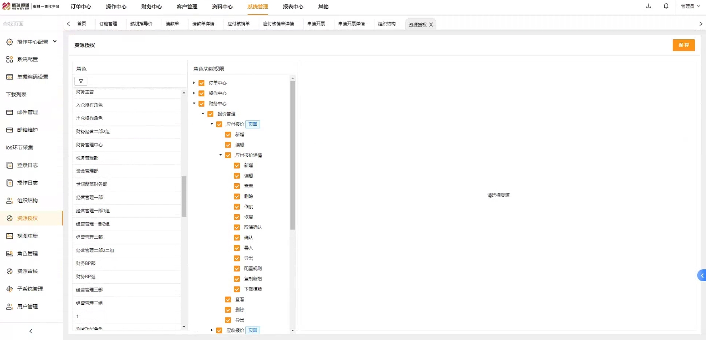Click the 用户管理 person icon
706x340 pixels.
[10, 306]
